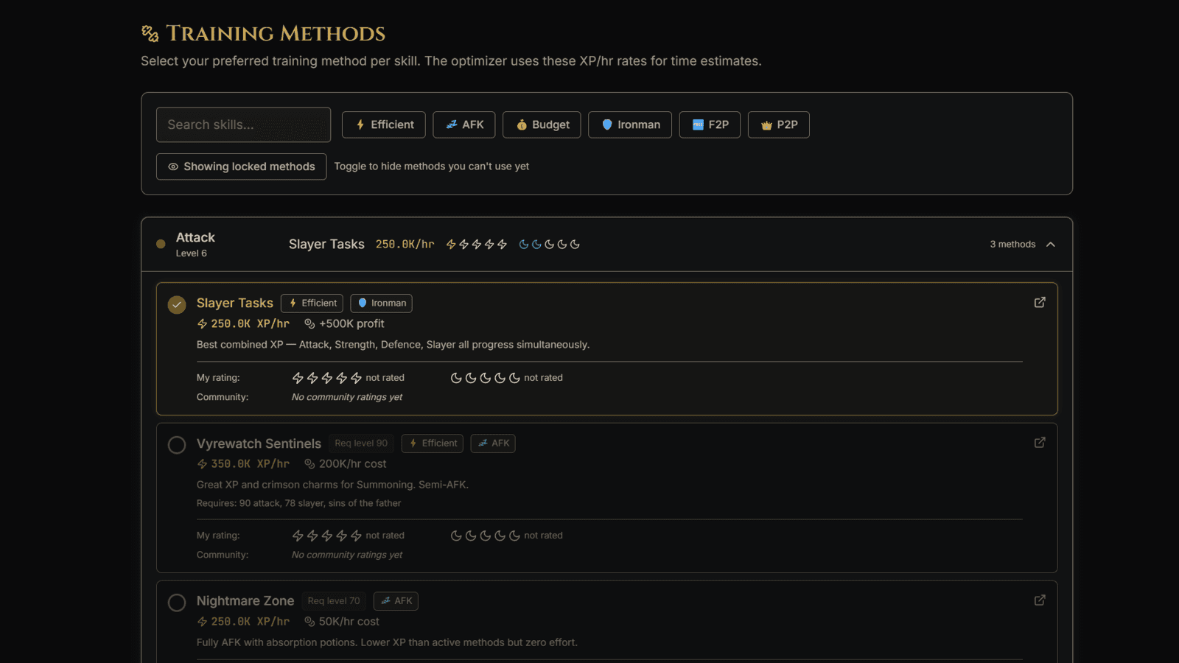Open Slayer Tasks external link icon
1179x663 pixels.
coord(1040,302)
